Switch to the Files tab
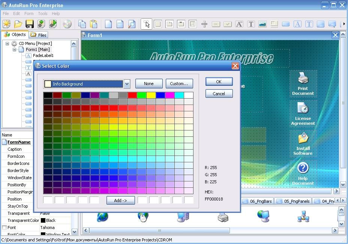The image size is (348, 244). click(38, 35)
